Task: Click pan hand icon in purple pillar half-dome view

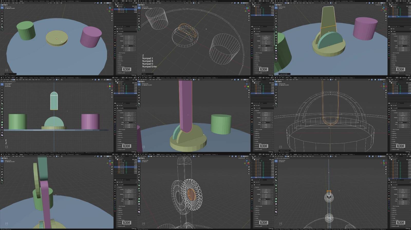Action: coord(249,93)
